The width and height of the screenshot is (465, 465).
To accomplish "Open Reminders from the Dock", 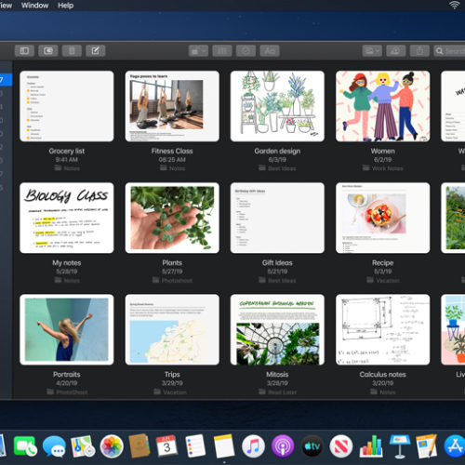I will tap(195, 446).
